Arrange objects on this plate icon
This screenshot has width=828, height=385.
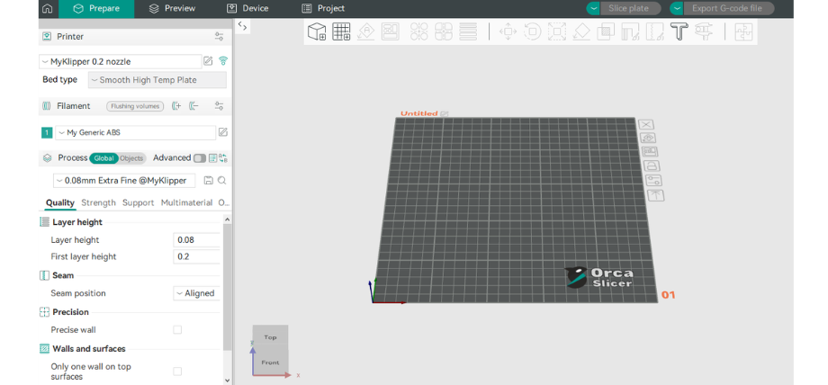coord(650,151)
